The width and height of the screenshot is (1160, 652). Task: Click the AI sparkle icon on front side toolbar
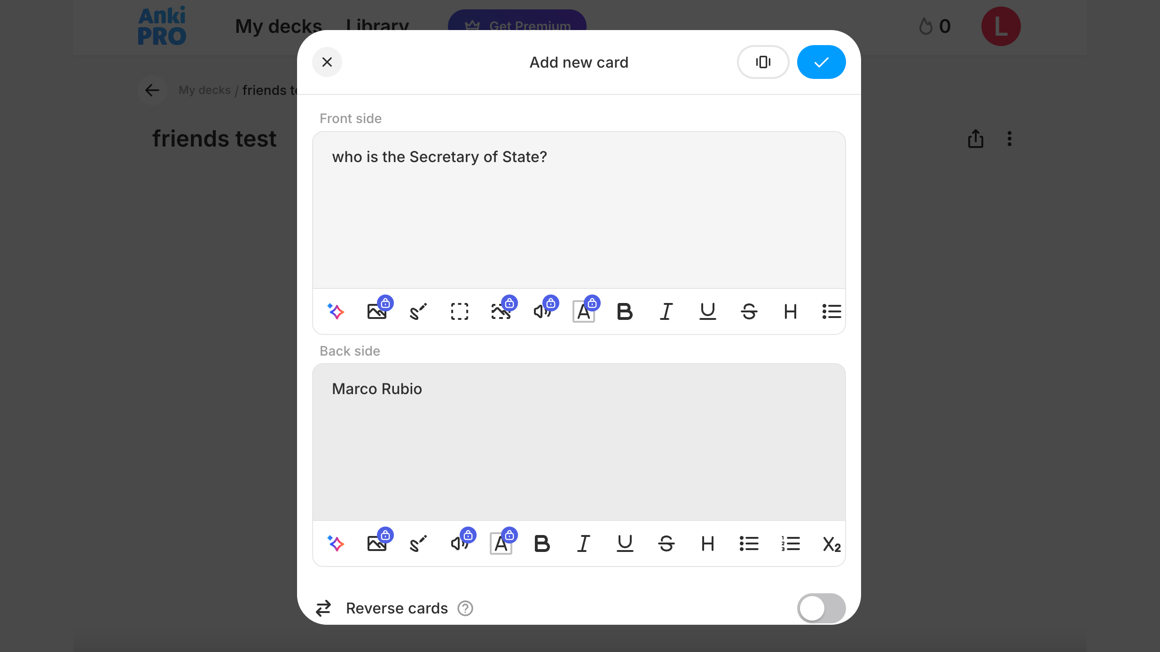pos(336,311)
